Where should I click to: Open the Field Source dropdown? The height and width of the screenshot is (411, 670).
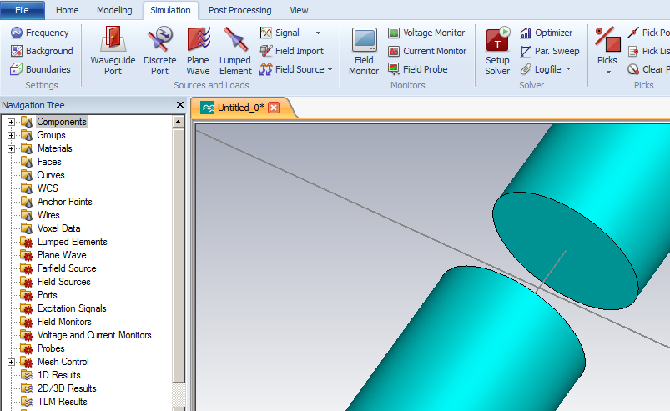pos(330,69)
